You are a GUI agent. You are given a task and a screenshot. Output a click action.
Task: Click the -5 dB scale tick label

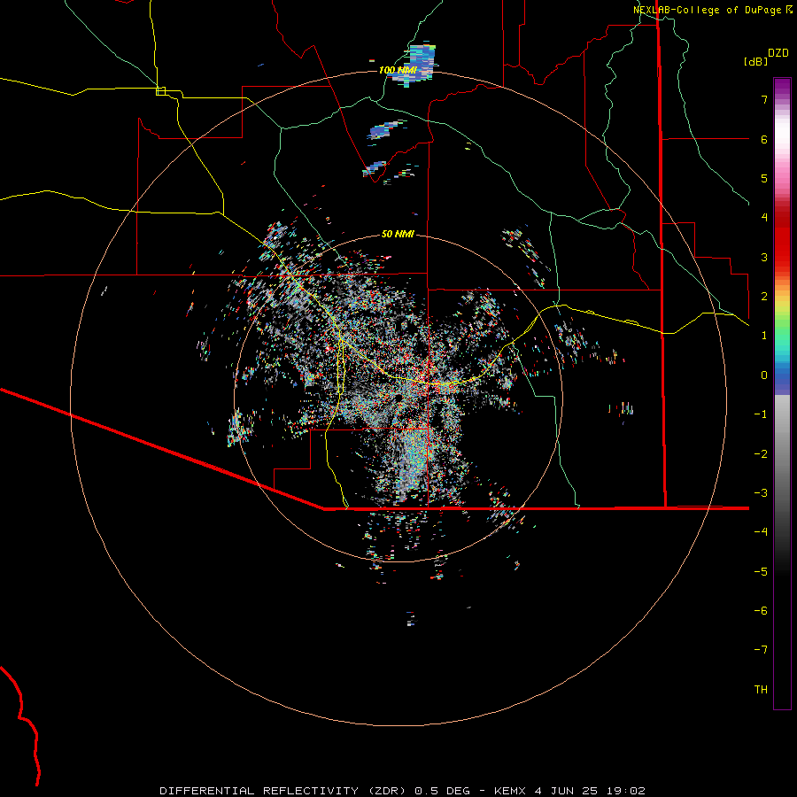[x=761, y=571]
